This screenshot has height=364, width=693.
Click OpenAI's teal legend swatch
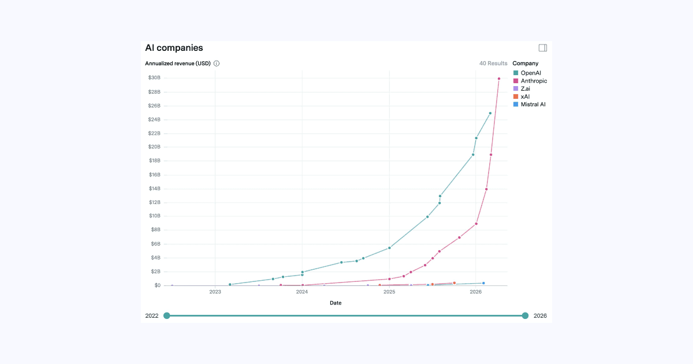516,73
